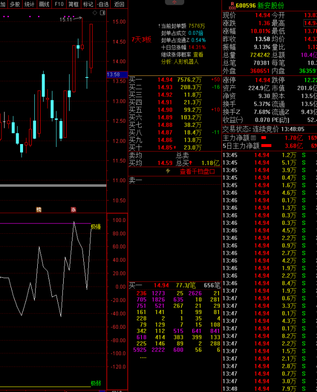
Task: Click the 涨 badge on chart
Action: point(73,210)
